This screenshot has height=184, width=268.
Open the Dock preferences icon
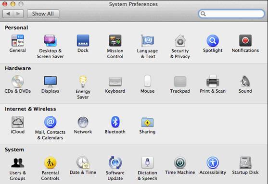click(x=83, y=41)
